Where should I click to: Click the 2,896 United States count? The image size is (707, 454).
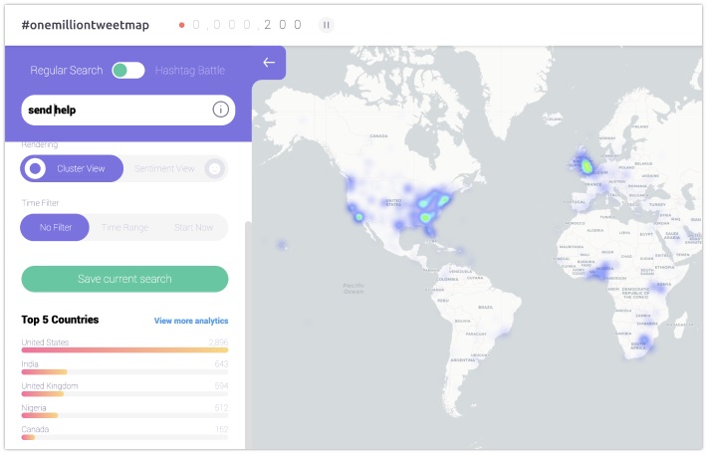pyautogui.click(x=218, y=342)
